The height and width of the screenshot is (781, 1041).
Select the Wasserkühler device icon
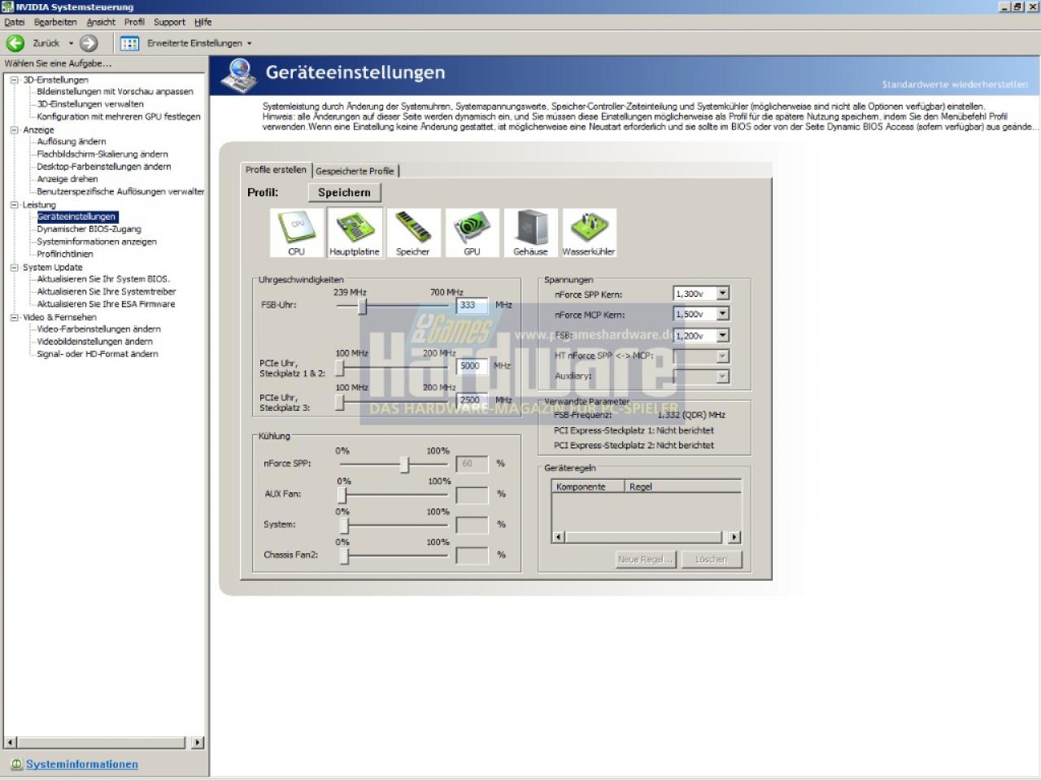[x=589, y=233]
